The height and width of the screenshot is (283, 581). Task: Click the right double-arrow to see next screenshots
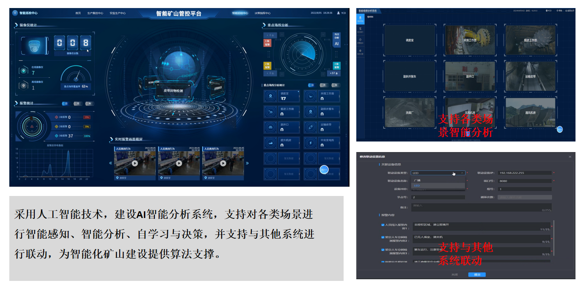[x=247, y=163]
